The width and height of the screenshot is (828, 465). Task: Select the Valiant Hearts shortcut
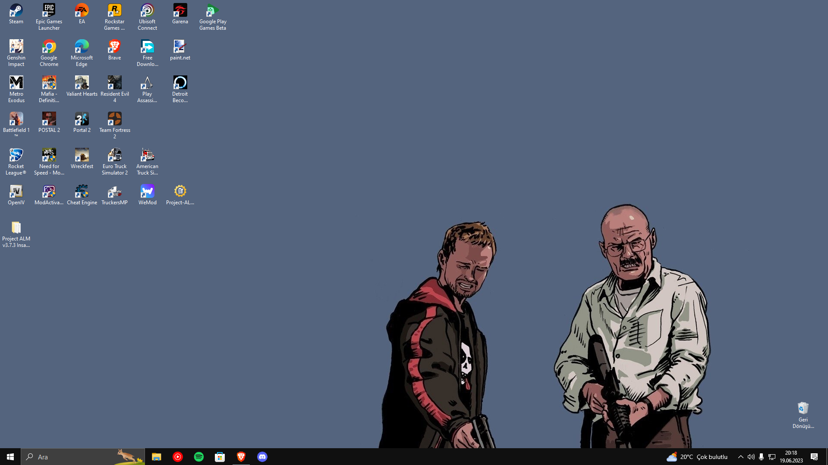pyautogui.click(x=82, y=86)
